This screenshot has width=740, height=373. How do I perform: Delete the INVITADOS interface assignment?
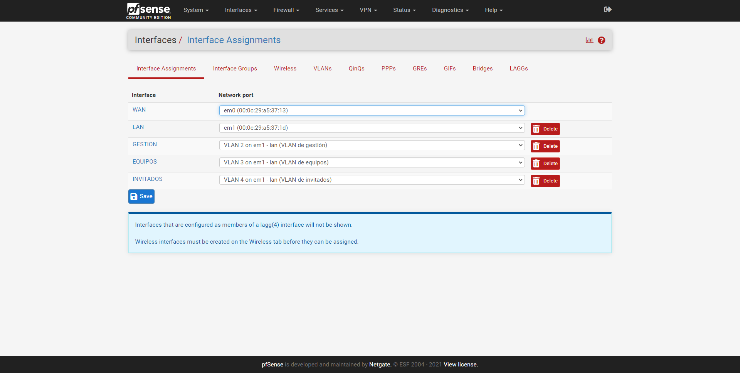point(545,181)
